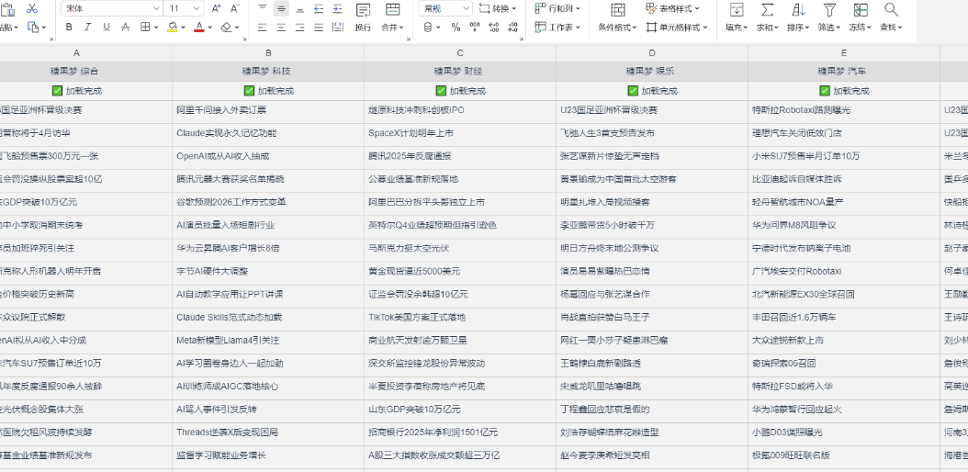Select column E header
This screenshot has width=968, height=472.
844,53
